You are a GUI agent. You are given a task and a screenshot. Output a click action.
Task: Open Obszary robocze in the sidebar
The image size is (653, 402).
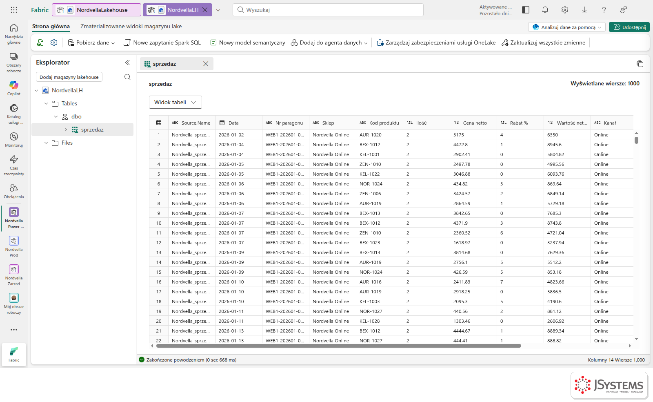14,63
